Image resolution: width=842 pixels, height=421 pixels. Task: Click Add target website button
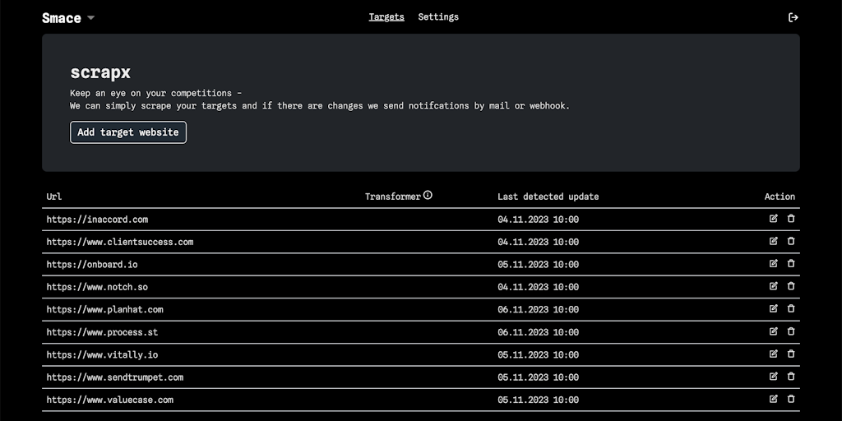(128, 132)
